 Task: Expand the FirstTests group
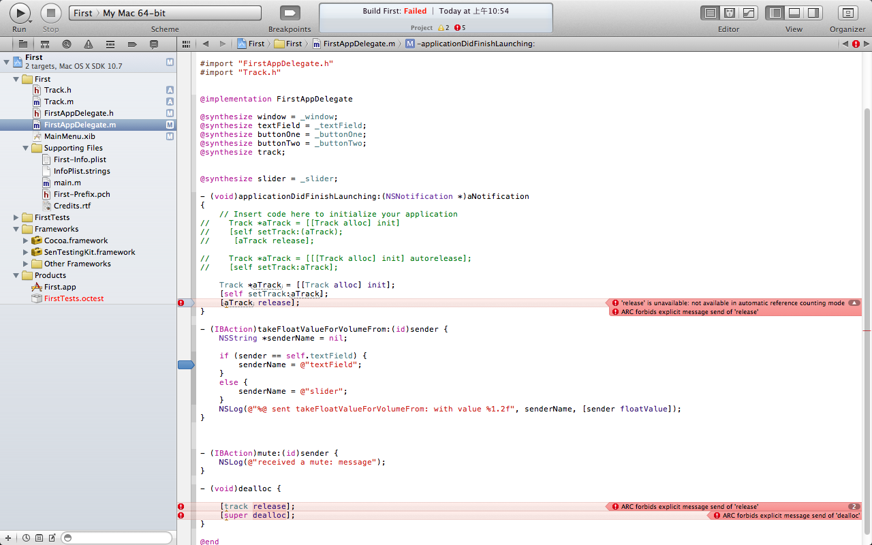(x=16, y=217)
